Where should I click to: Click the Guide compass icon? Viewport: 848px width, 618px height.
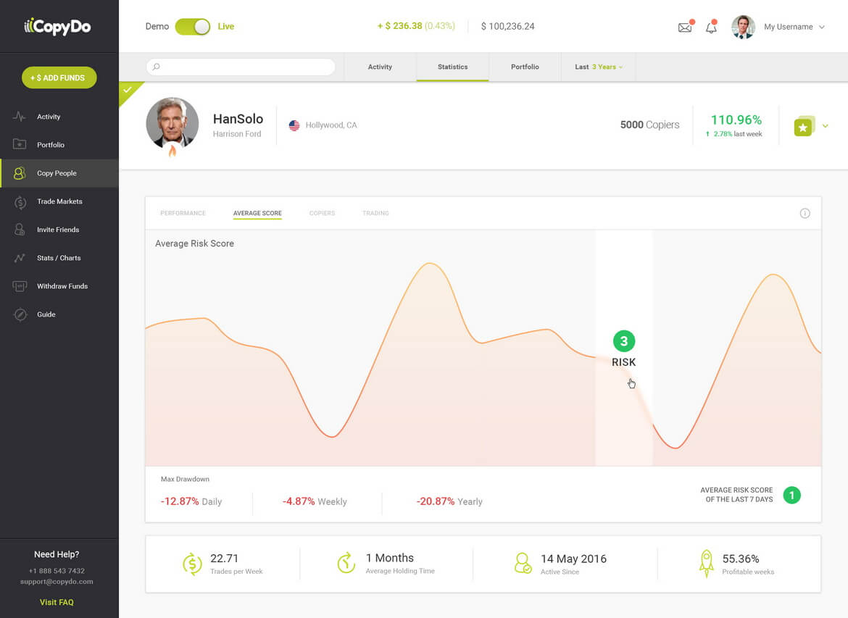(x=20, y=314)
